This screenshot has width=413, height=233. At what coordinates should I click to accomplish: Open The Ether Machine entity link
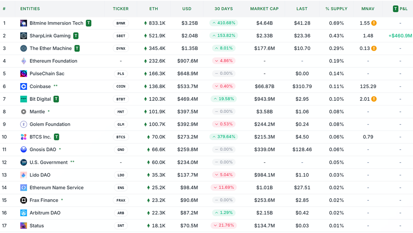click(x=51, y=48)
